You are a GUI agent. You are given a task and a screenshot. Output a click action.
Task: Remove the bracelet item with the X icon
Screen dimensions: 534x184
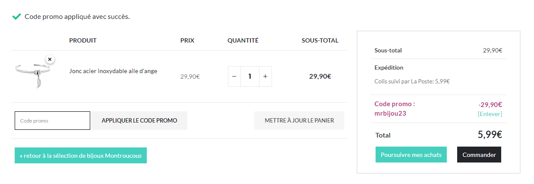point(50,59)
